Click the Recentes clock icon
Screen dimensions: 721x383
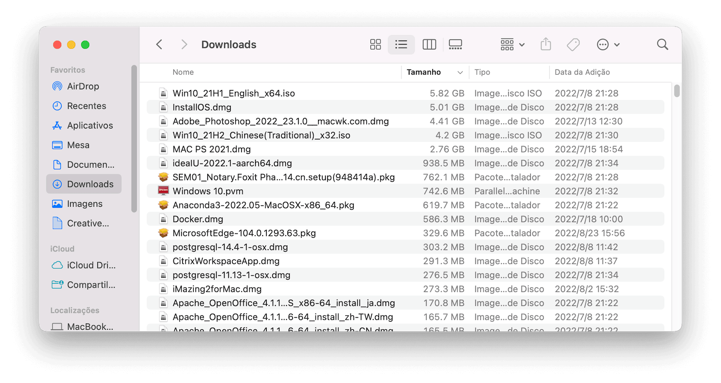coord(57,106)
